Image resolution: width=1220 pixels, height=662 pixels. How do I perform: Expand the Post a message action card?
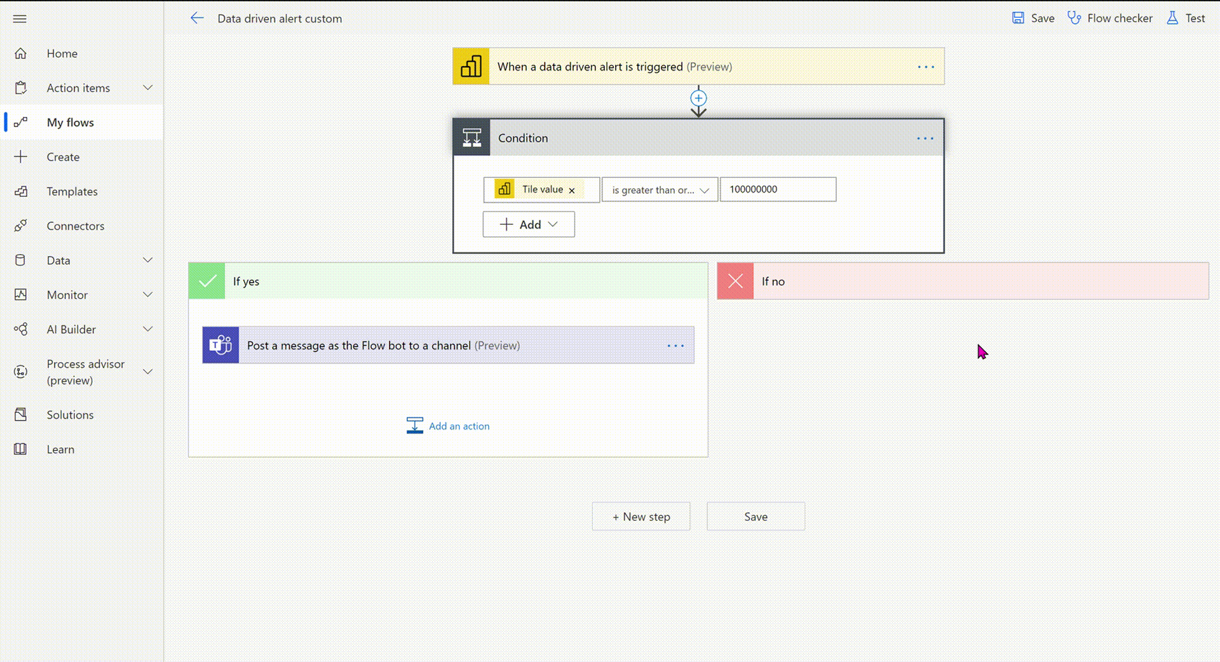click(x=448, y=345)
